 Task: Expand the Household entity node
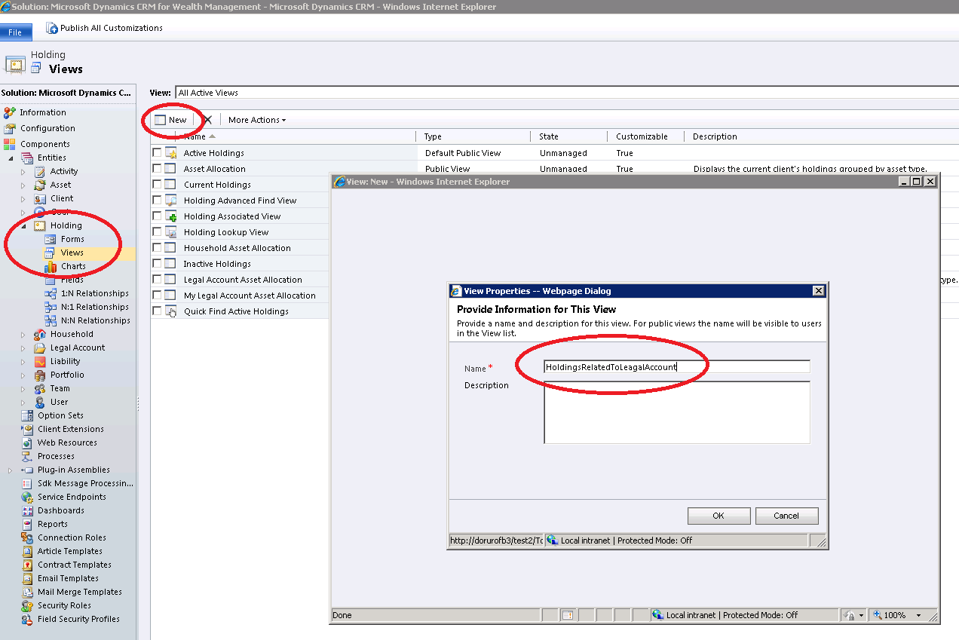(23, 334)
